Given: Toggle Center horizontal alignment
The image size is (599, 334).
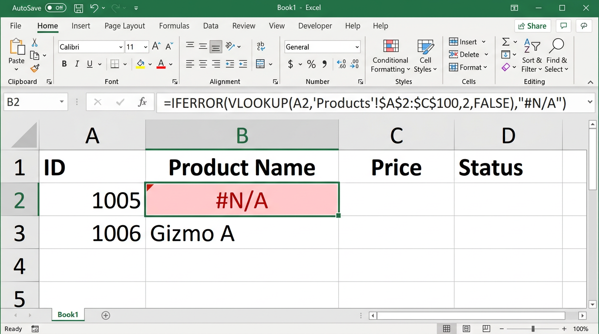Looking at the screenshot, I should click(x=203, y=64).
